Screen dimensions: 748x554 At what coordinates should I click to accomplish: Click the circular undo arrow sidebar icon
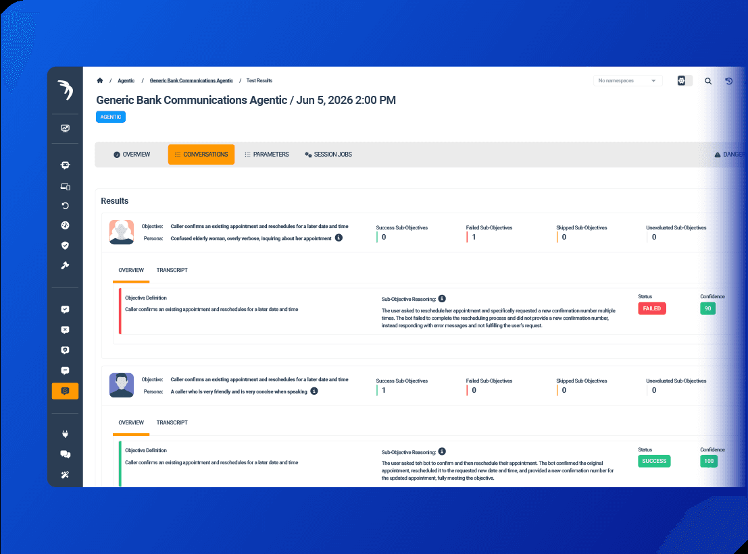point(66,206)
